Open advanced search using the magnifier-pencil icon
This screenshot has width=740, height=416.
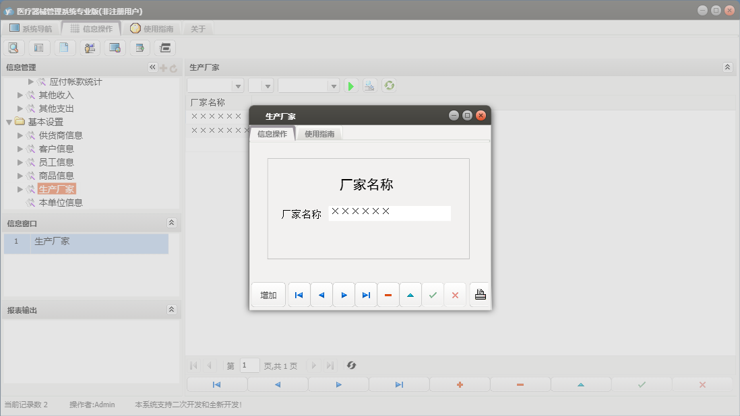[369, 85]
